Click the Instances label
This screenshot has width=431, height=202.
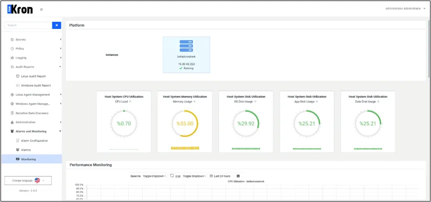pyautogui.click(x=112, y=55)
